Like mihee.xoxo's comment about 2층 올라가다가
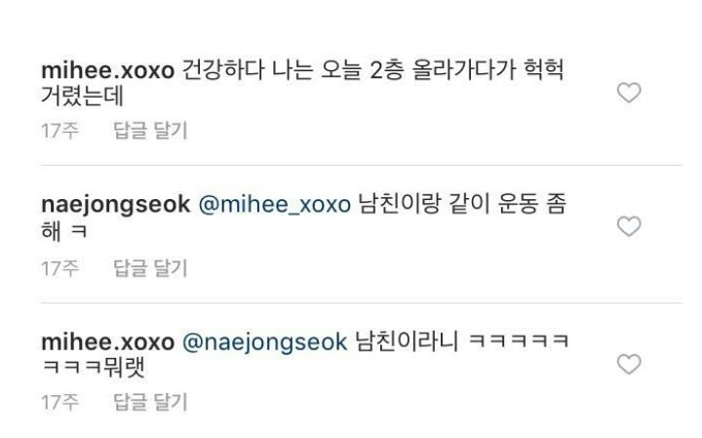Image resolution: width=702 pixels, height=438 pixels. (x=629, y=93)
